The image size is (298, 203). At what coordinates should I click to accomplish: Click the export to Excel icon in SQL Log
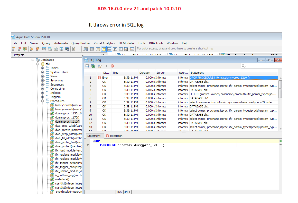[x=93, y=66]
